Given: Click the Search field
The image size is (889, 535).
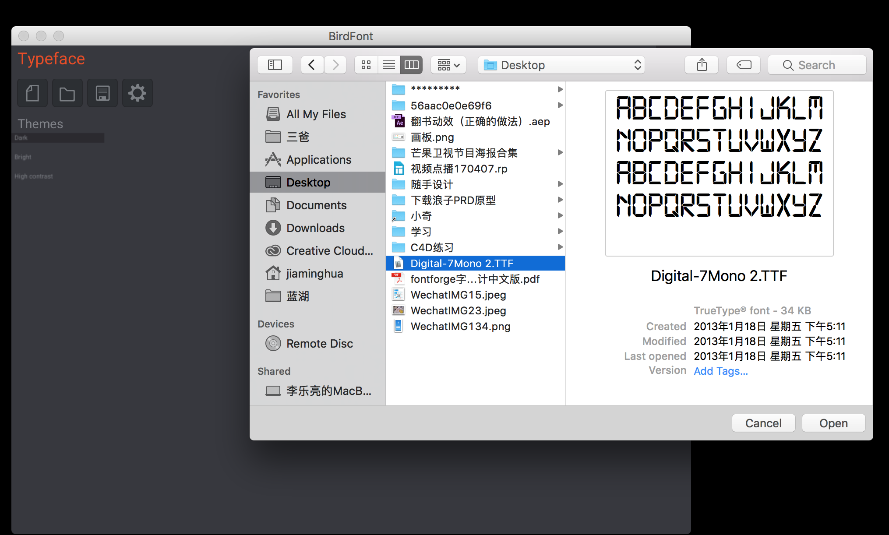Looking at the screenshot, I should click(817, 65).
